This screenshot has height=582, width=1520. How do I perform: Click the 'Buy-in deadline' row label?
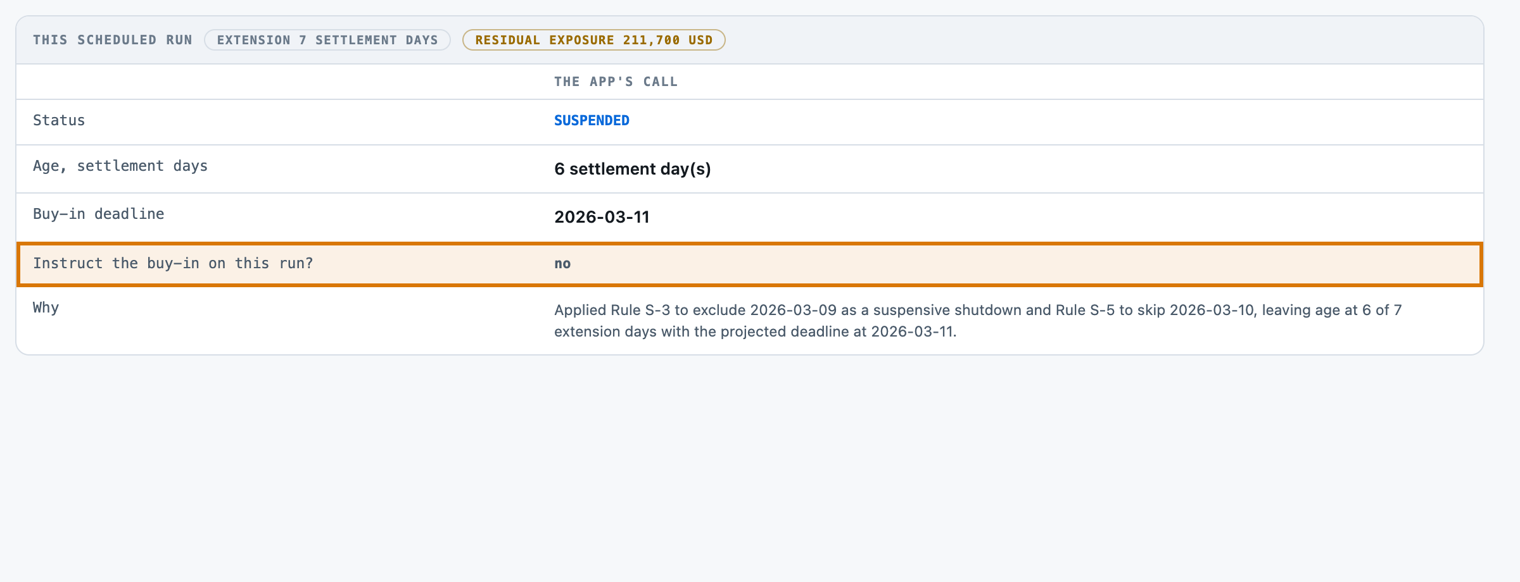click(x=99, y=214)
